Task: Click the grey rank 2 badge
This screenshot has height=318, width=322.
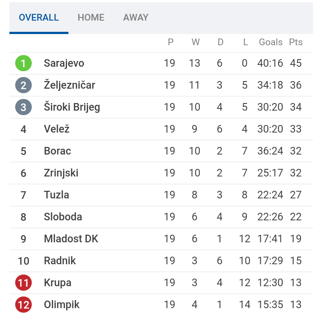Action: click(23, 85)
